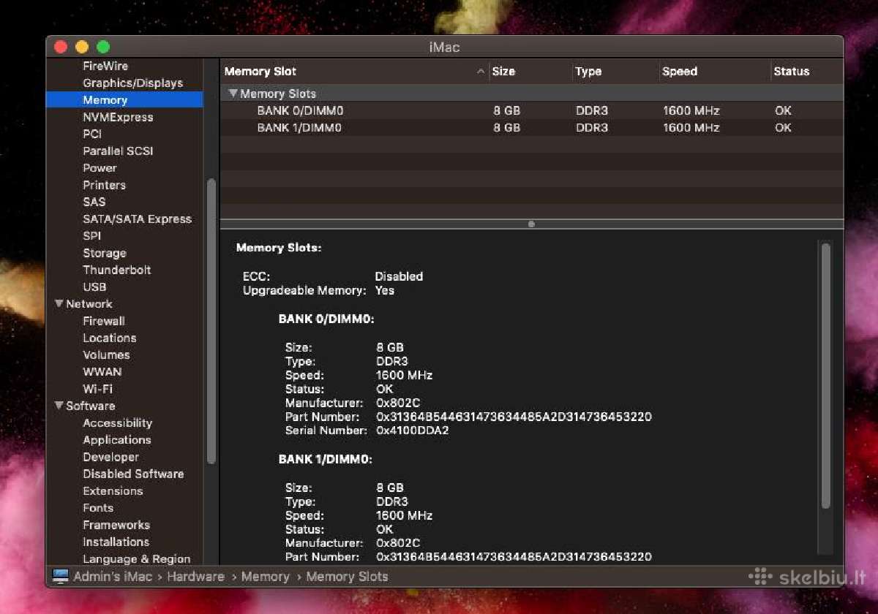Screen dimensions: 878x614
Task: Open USB in the sidebar
Action: click(x=94, y=287)
